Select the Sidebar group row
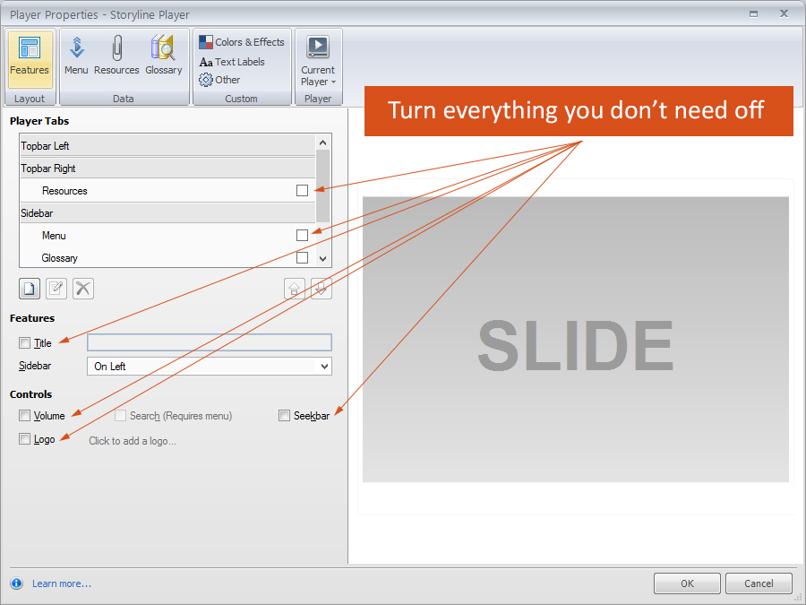 pyautogui.click(x=167, y=213)
